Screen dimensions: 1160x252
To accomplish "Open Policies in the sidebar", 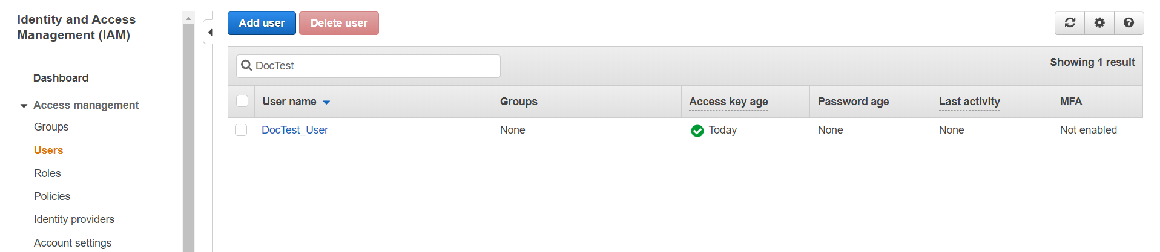I will point(52,196).
